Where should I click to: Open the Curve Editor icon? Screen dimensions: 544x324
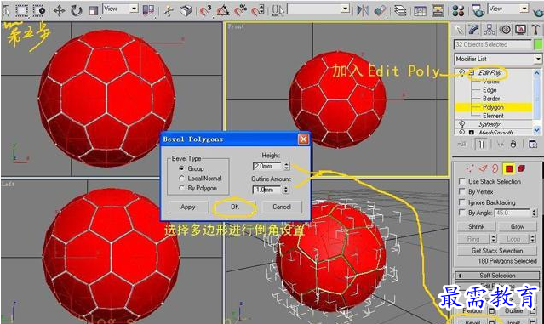420,11
